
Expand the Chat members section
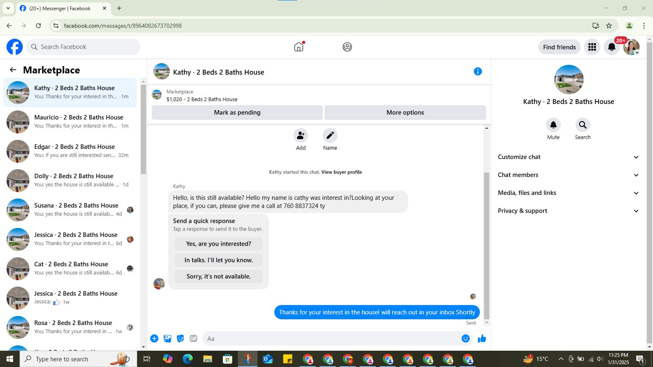pyautogui.click(x=569, y=175)
